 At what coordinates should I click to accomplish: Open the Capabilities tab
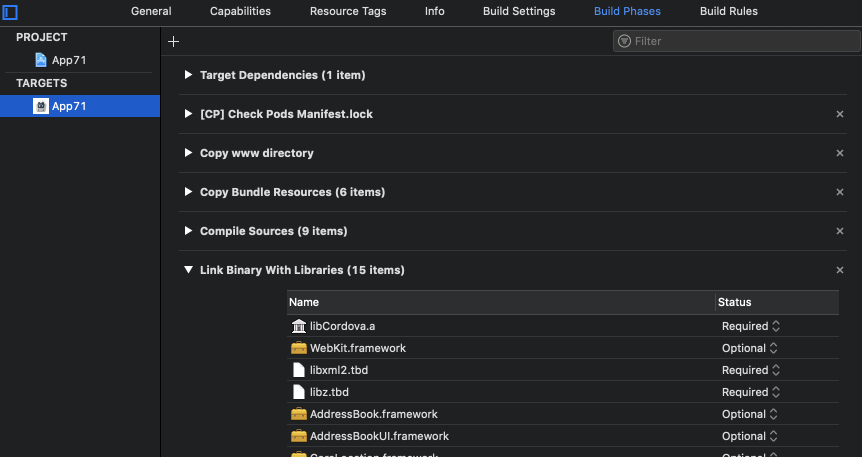click(x=240, y=11)
